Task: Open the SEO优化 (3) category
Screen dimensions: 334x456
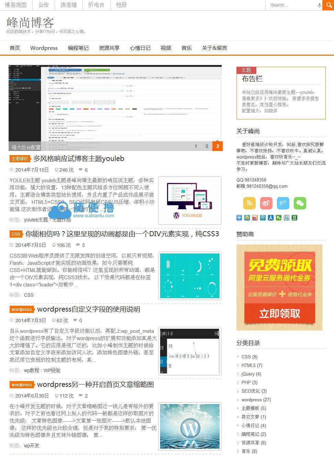Action: [254, 391]
